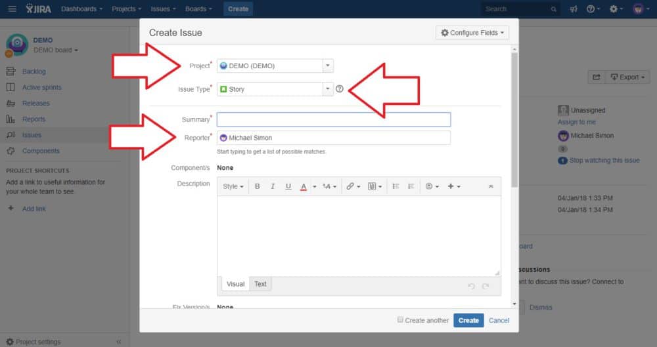This screenshot has height=347, width=657.
Task: Open Releases in sidebar
Action: coord(36,104)
